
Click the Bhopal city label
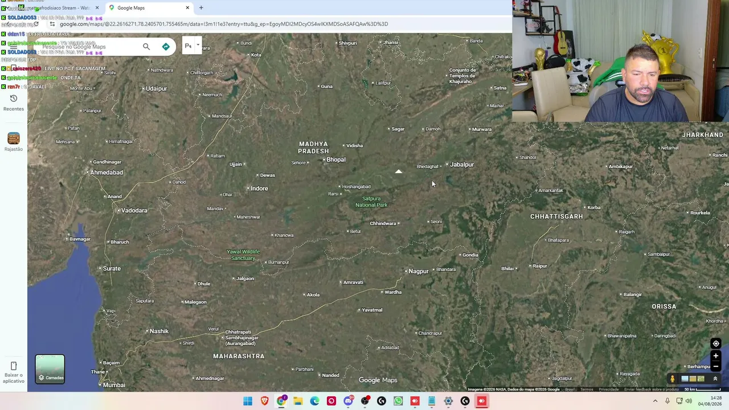[x=336, y=159]
